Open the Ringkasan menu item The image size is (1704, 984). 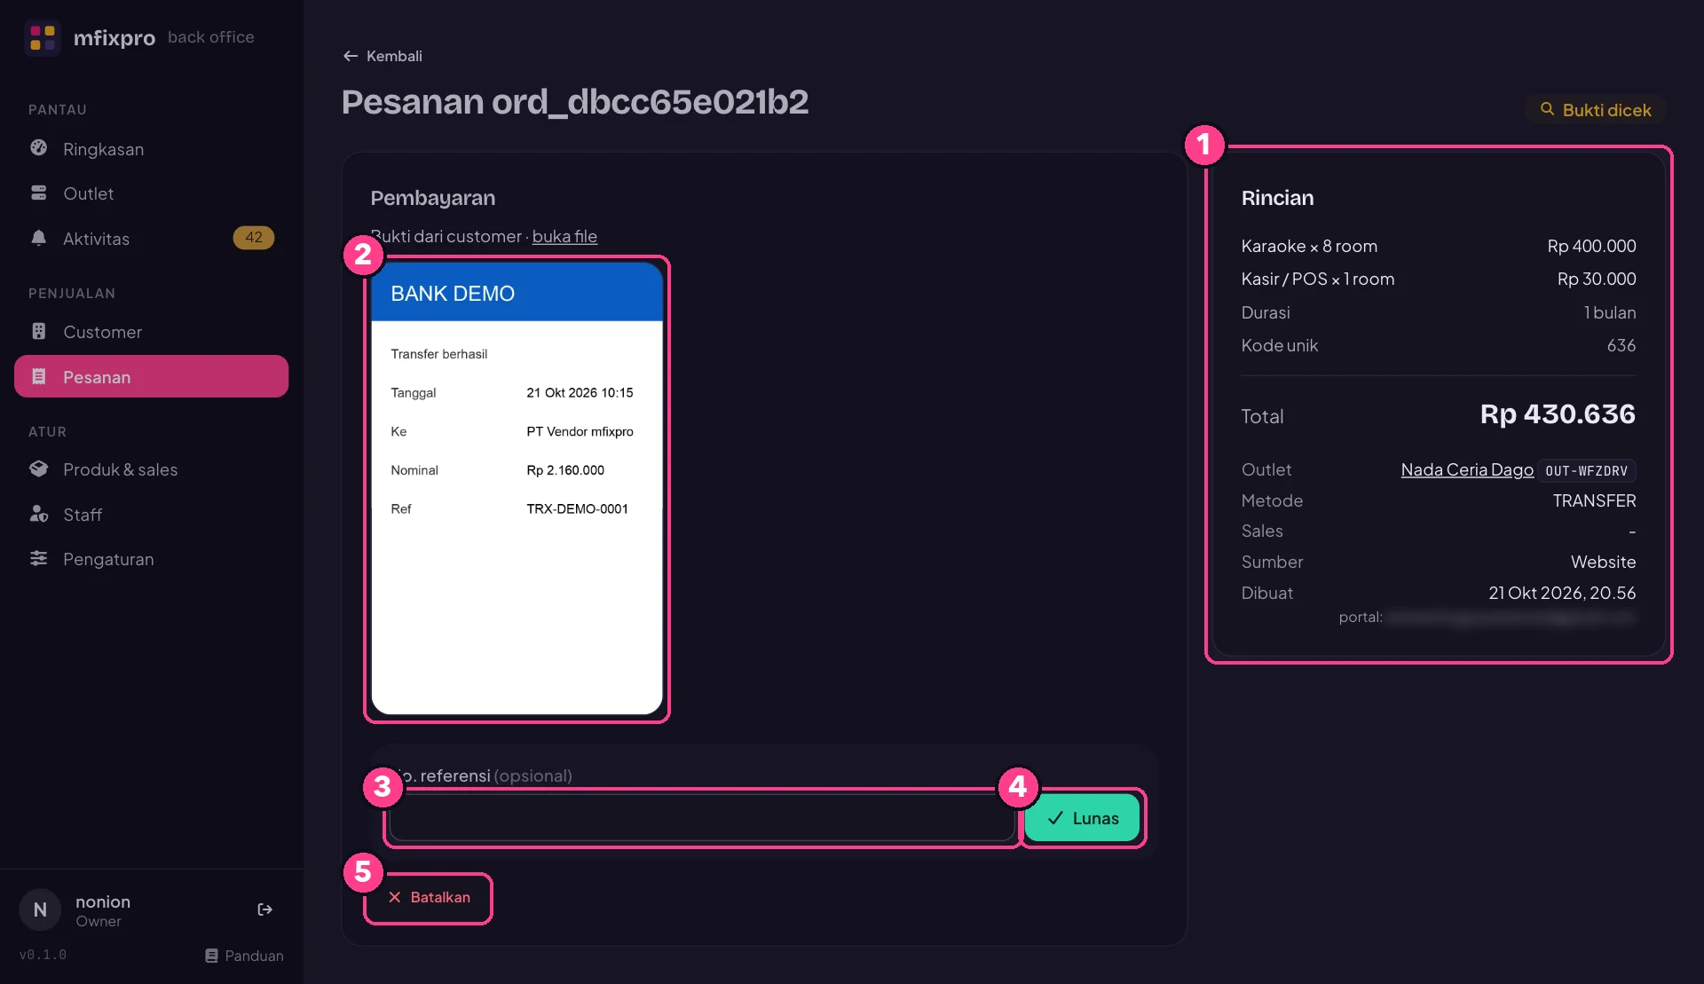[x=151, y=148]
